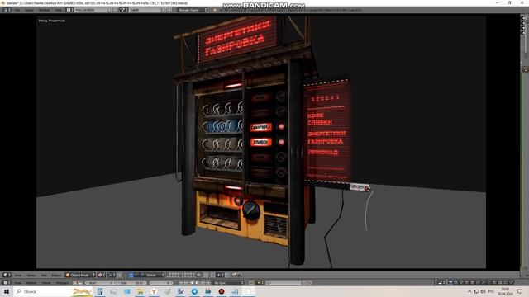Image resolution: width=529 pixels, height=297 pixels.
Task: Click the End frame field
Action: (x=132, y=282)
